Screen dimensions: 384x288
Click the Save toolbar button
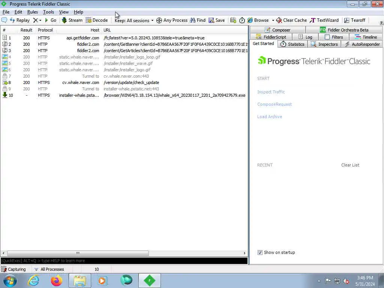[217, 20]
